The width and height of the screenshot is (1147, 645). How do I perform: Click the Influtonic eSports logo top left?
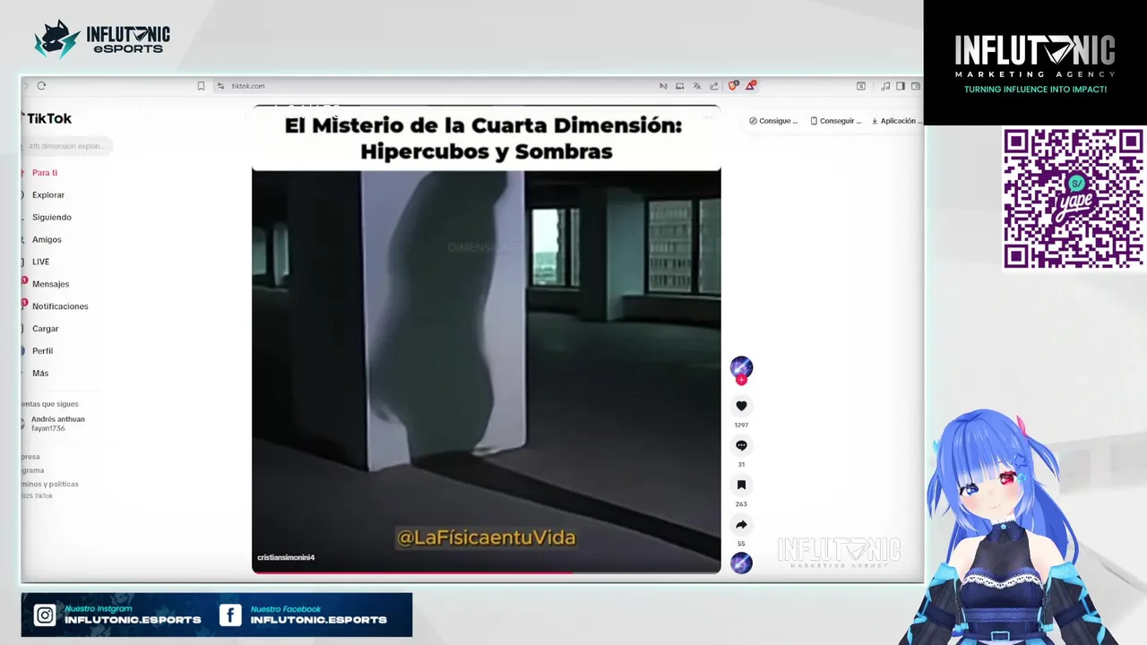(x=102, y=39)
